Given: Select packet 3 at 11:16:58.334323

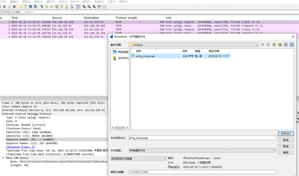Looking at the screenshot, I should (x=149, y=29).
